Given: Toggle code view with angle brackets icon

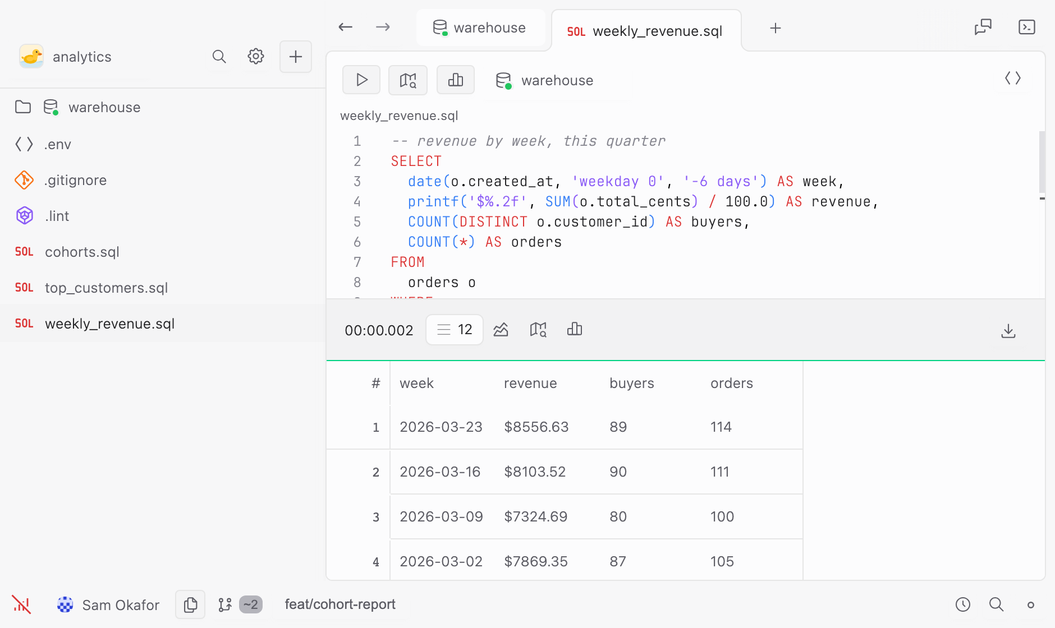Looking at the screenshot, I should tap(1012, 78).
